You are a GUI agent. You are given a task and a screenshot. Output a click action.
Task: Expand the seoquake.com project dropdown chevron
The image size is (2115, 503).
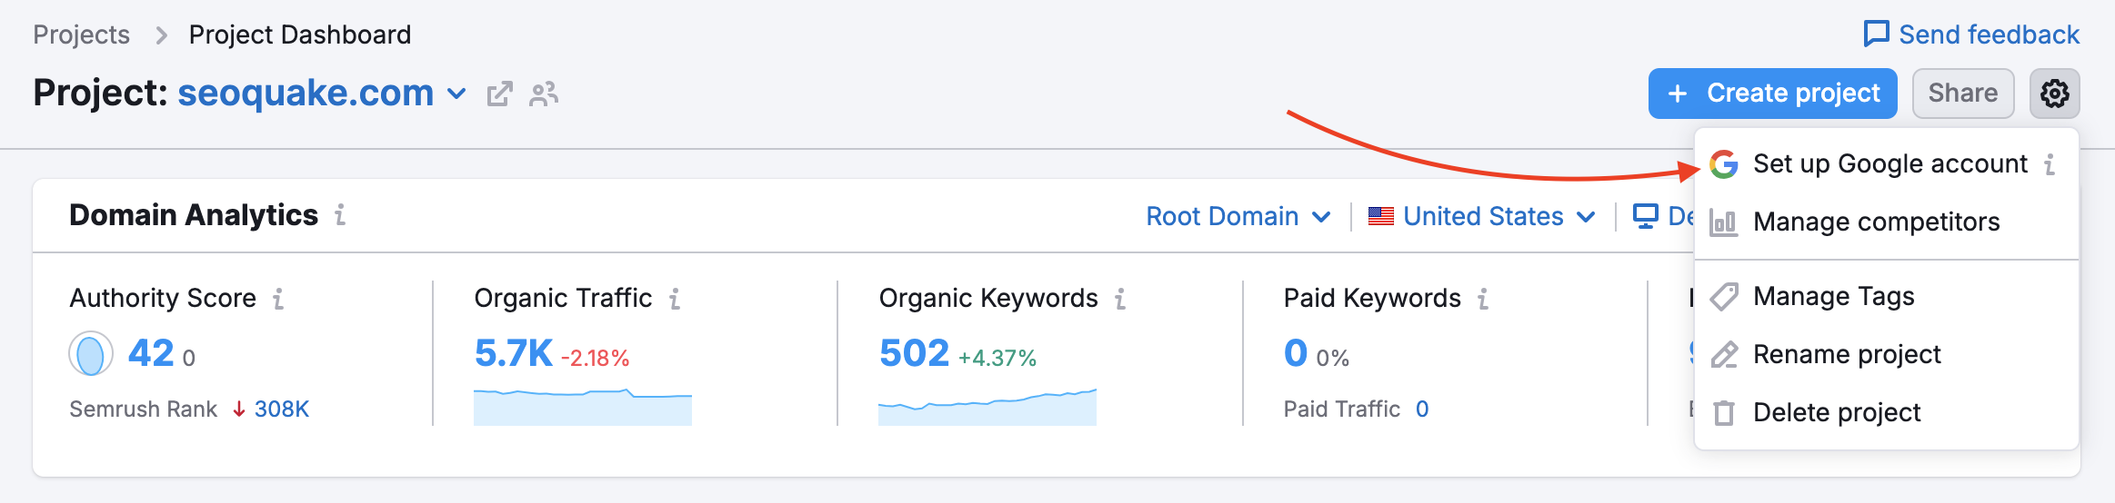pyautogui.click(x=456, y=94)
